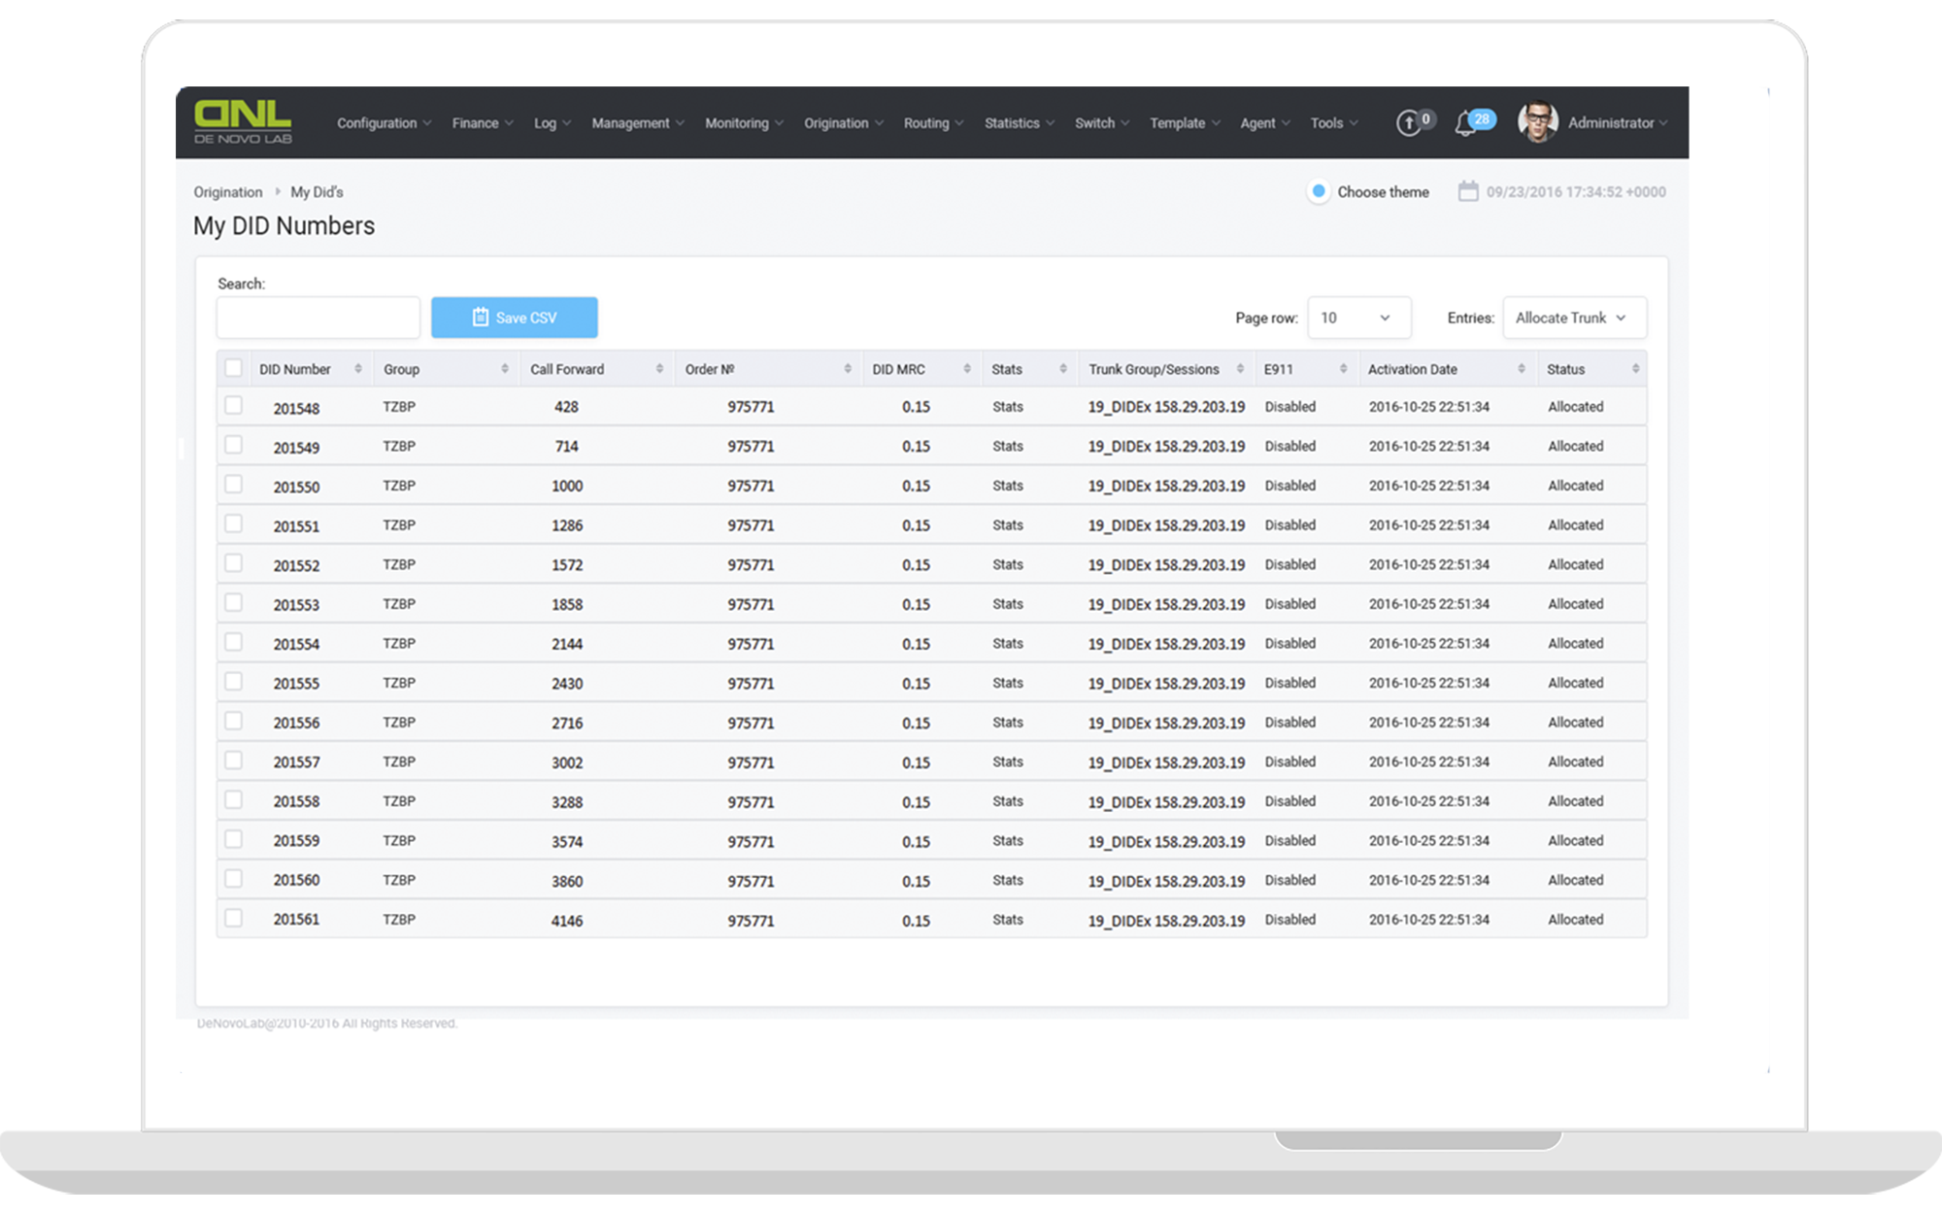The image size is (1942, 1214).
Task: Click TZBP group cell for DID 201558
Action: [399, 801]
